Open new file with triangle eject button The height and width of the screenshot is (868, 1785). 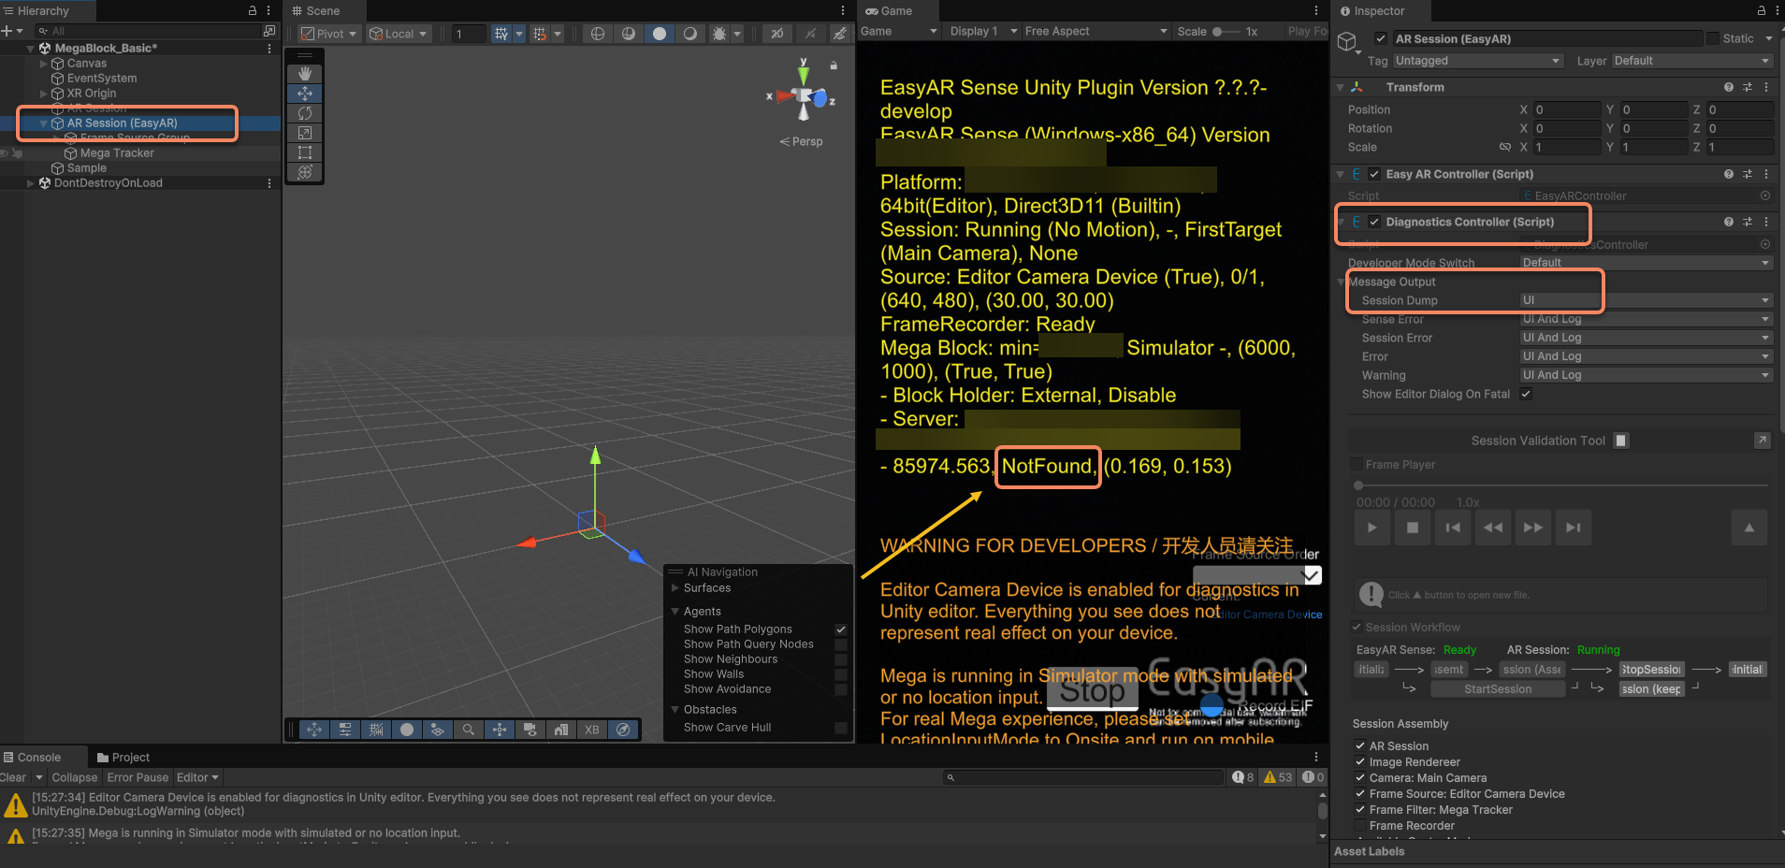[x=1749, y=528]
